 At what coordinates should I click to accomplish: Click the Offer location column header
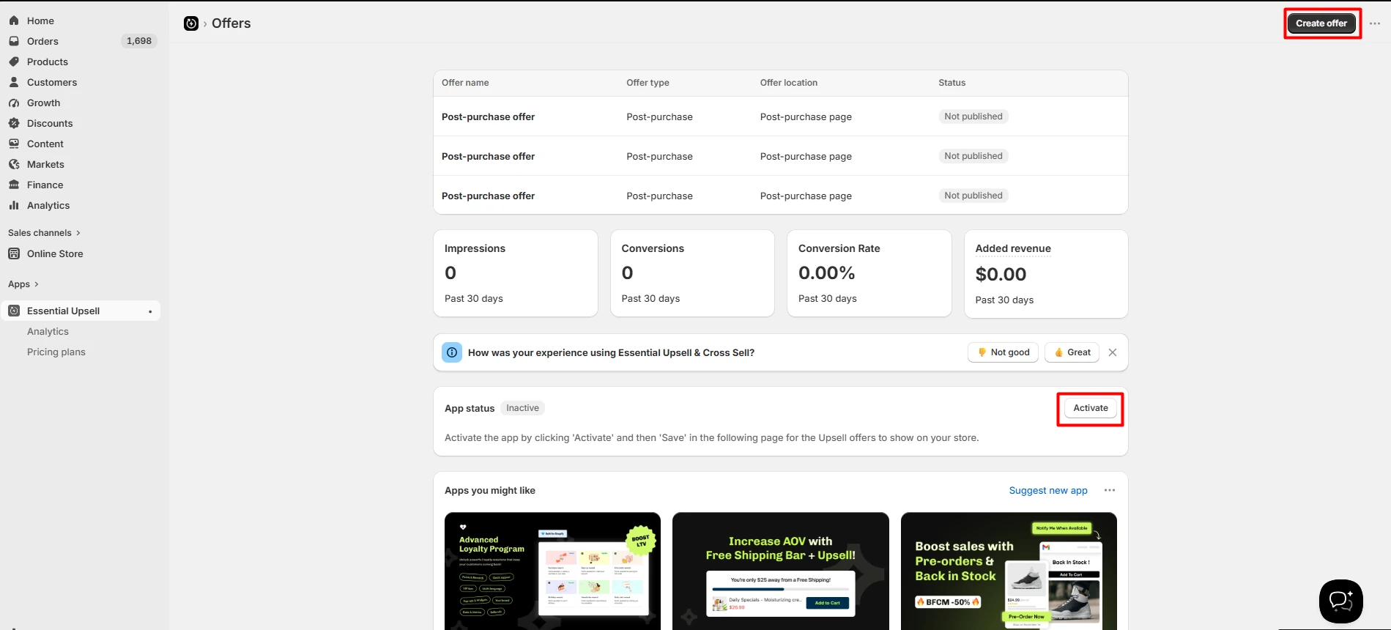789,83
